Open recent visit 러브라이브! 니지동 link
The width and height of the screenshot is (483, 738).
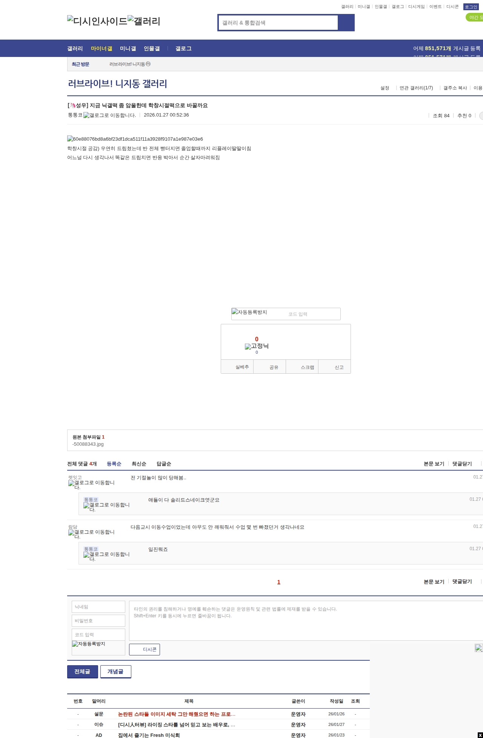(x=130, y=64)
